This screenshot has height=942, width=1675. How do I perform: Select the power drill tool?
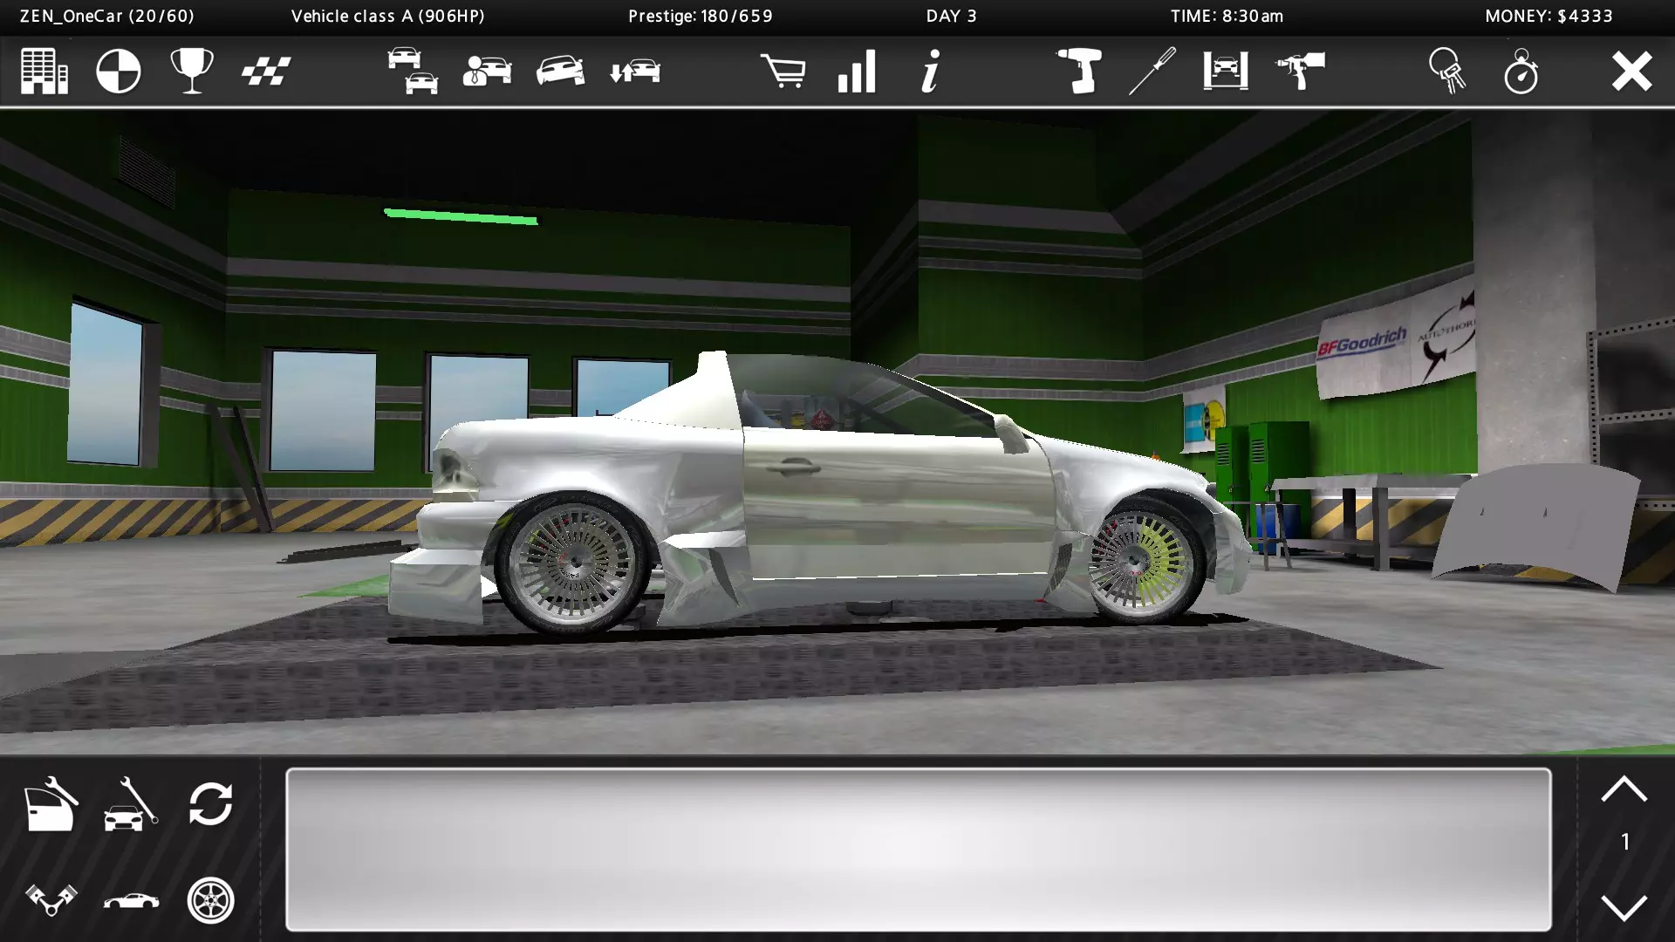1078,72
